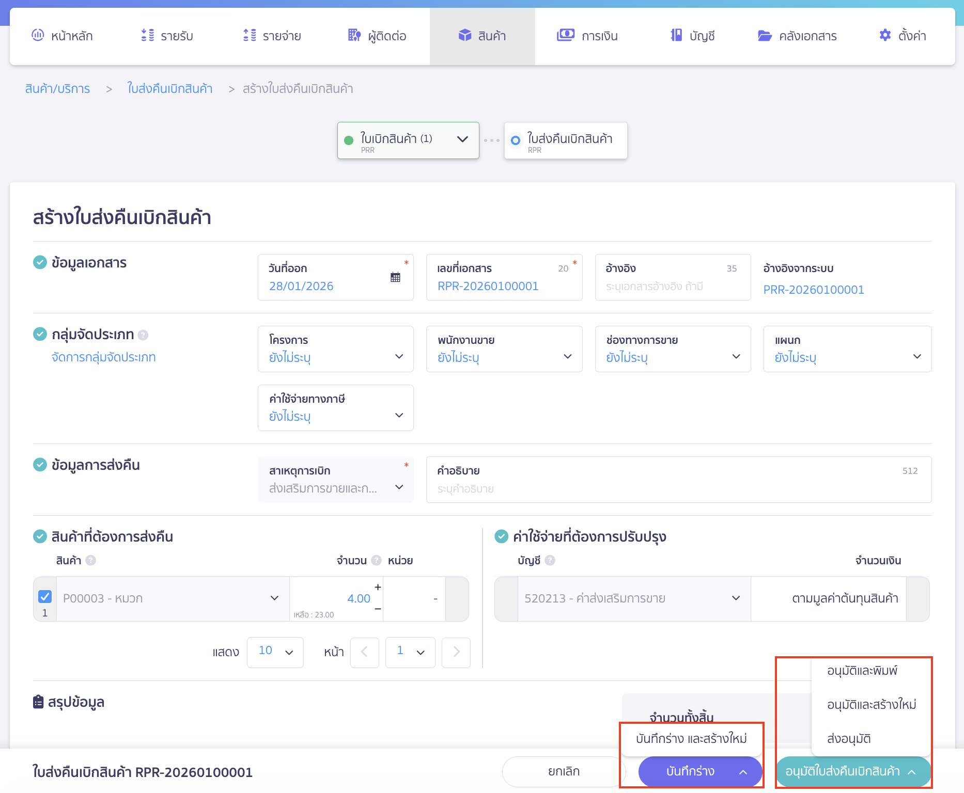
Task: Click help icon next to กลุ่มจัดประเภท
Action: point(143,335)
